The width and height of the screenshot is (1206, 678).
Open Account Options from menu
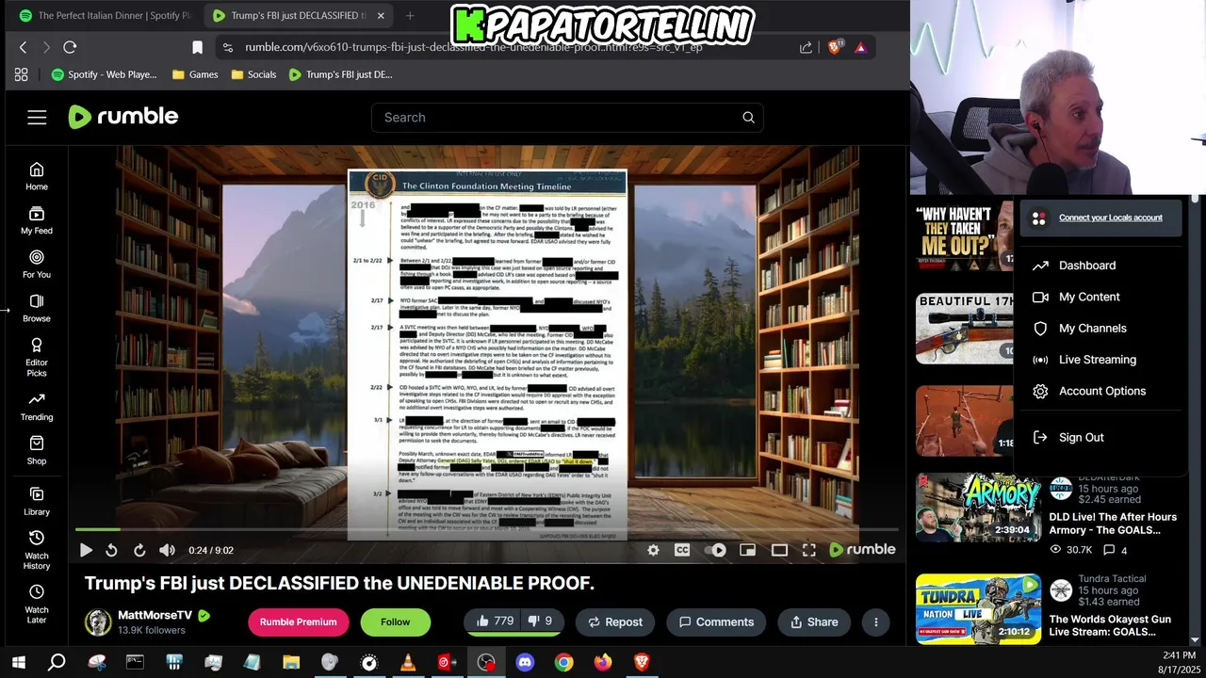pos(1100,391)
